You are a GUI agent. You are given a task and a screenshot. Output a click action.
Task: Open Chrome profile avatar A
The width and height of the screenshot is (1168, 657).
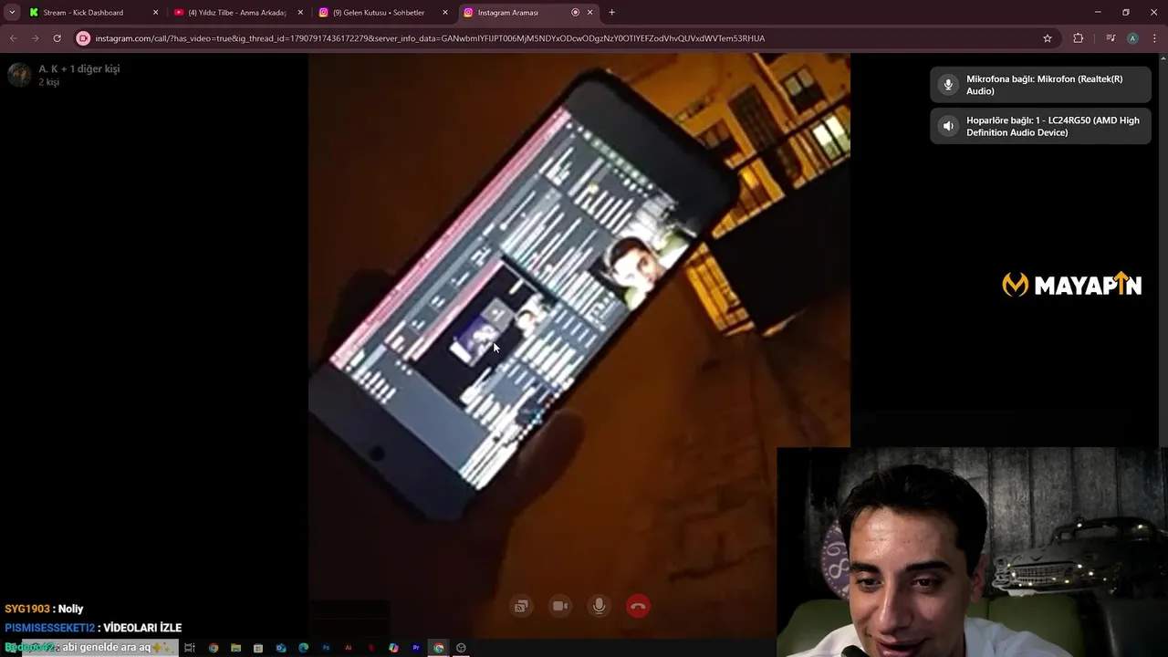pos(1132,38)
